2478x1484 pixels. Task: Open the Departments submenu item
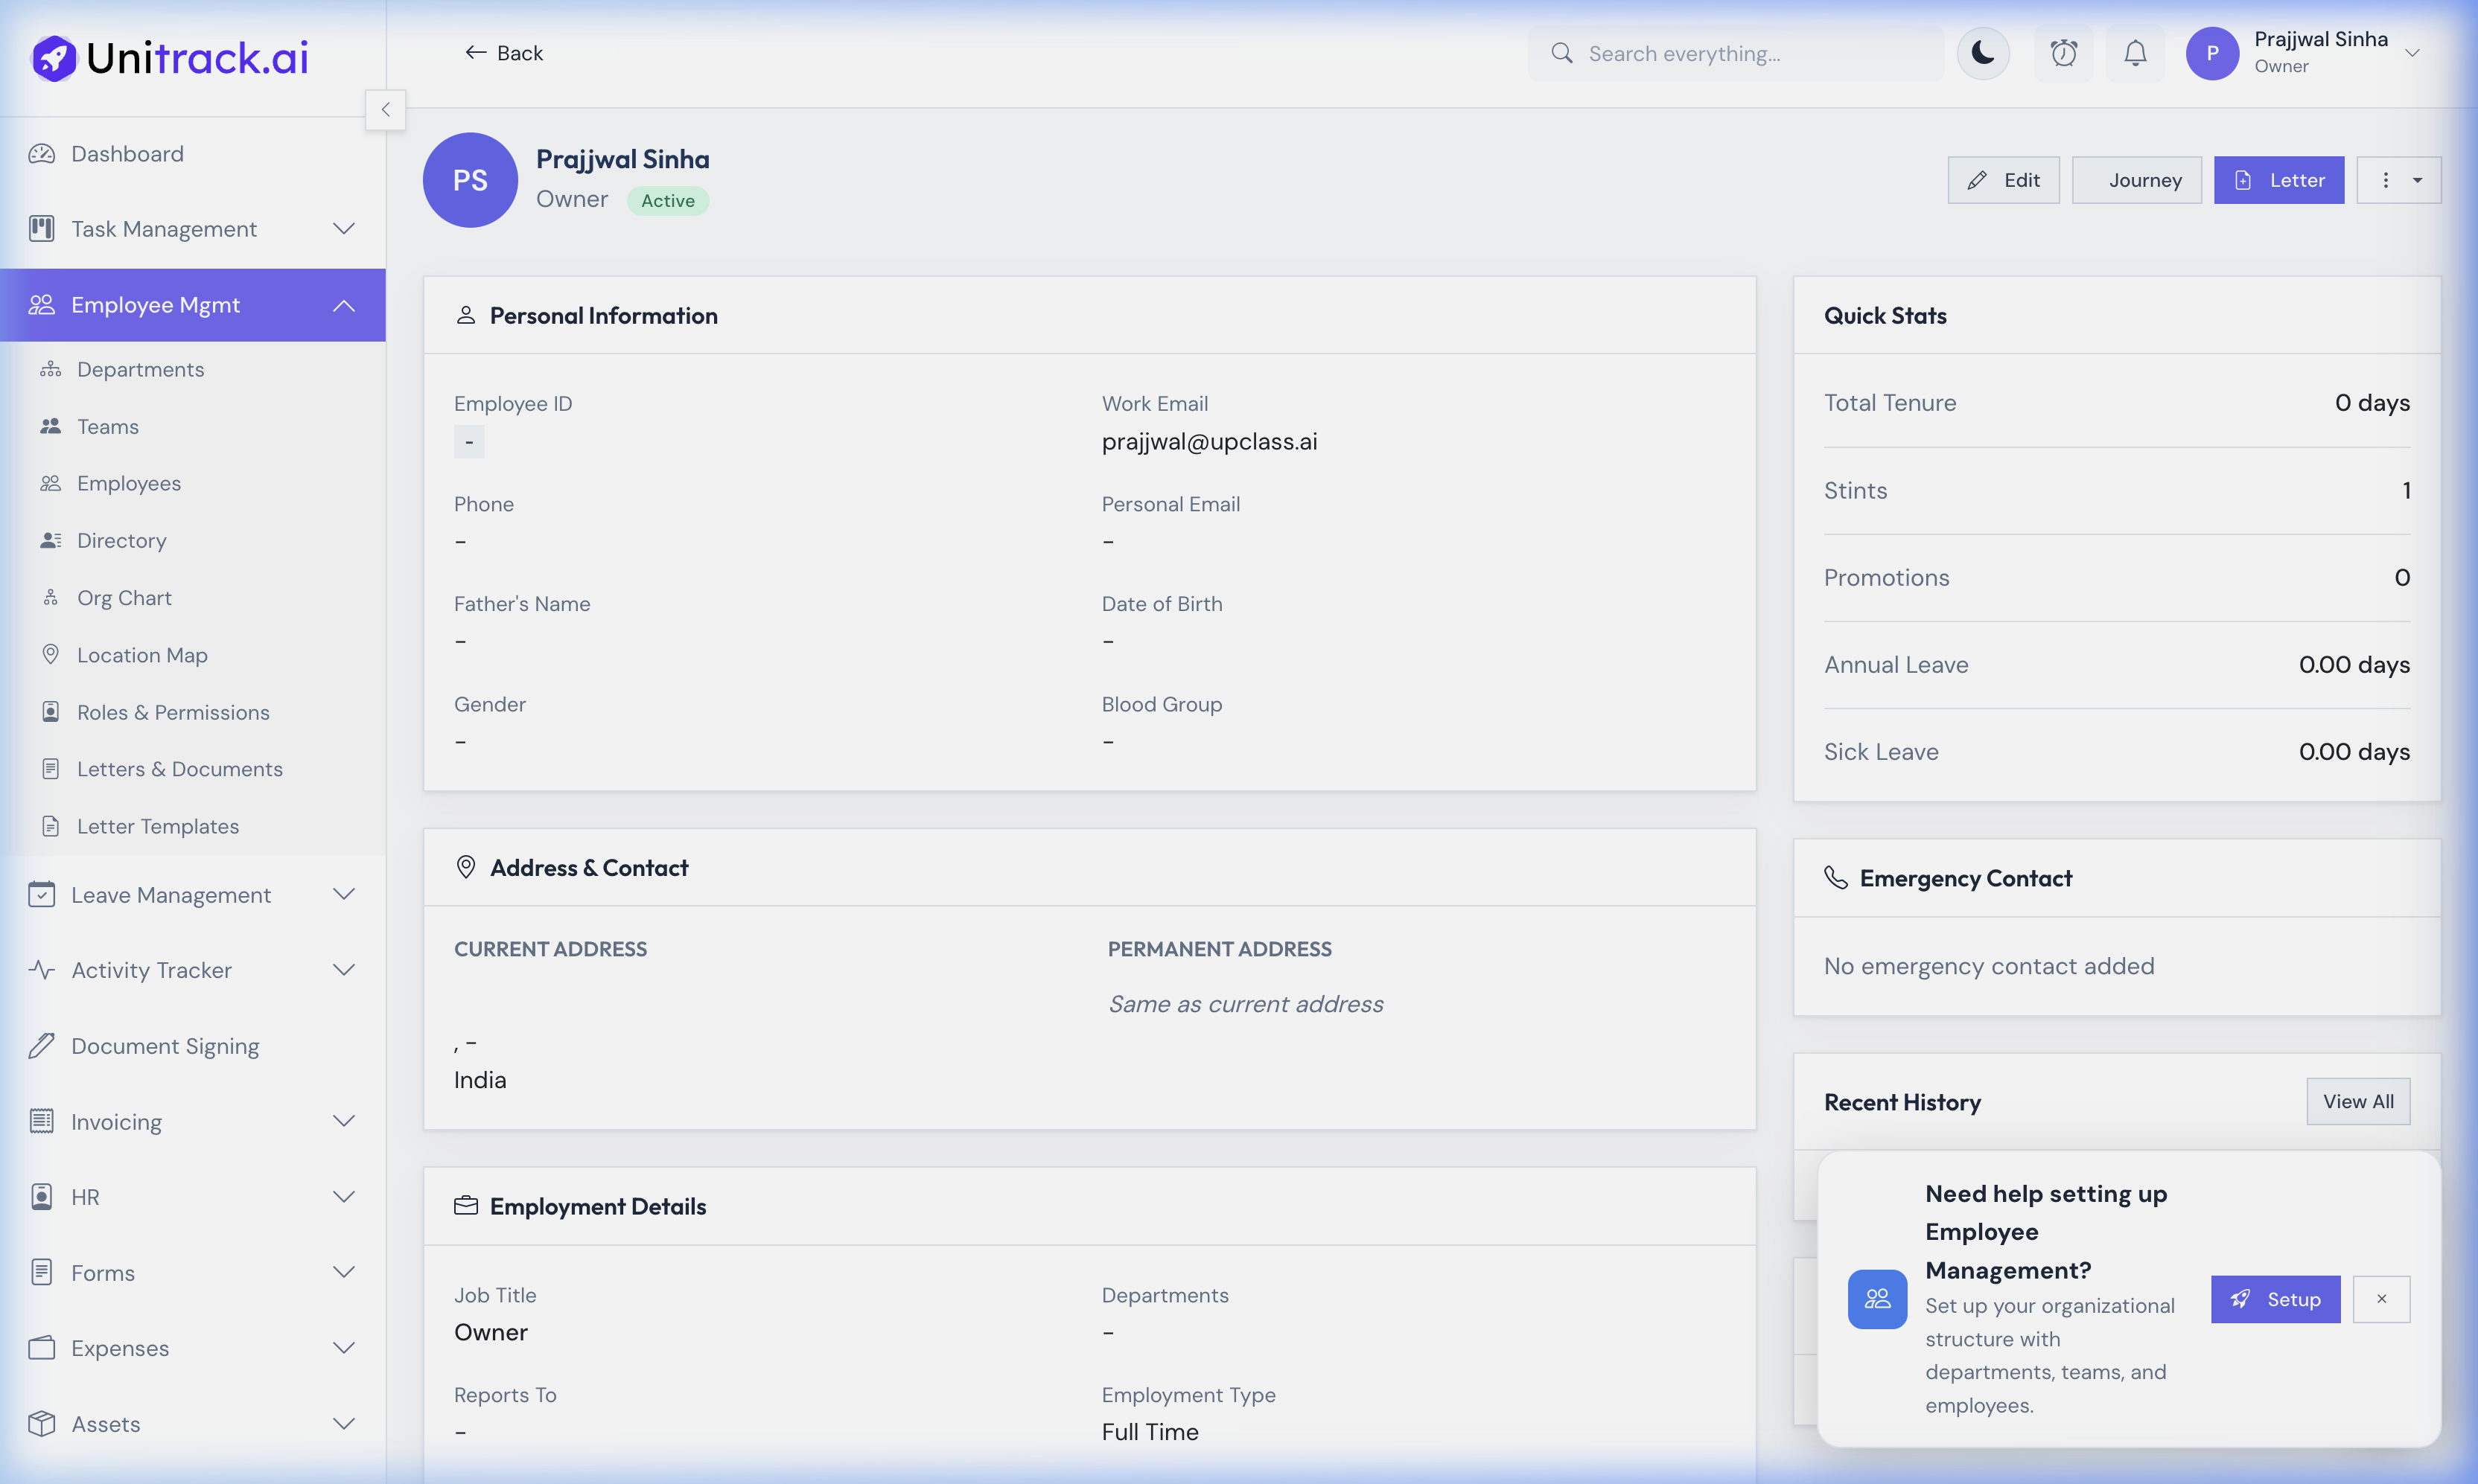pos(140,369)
